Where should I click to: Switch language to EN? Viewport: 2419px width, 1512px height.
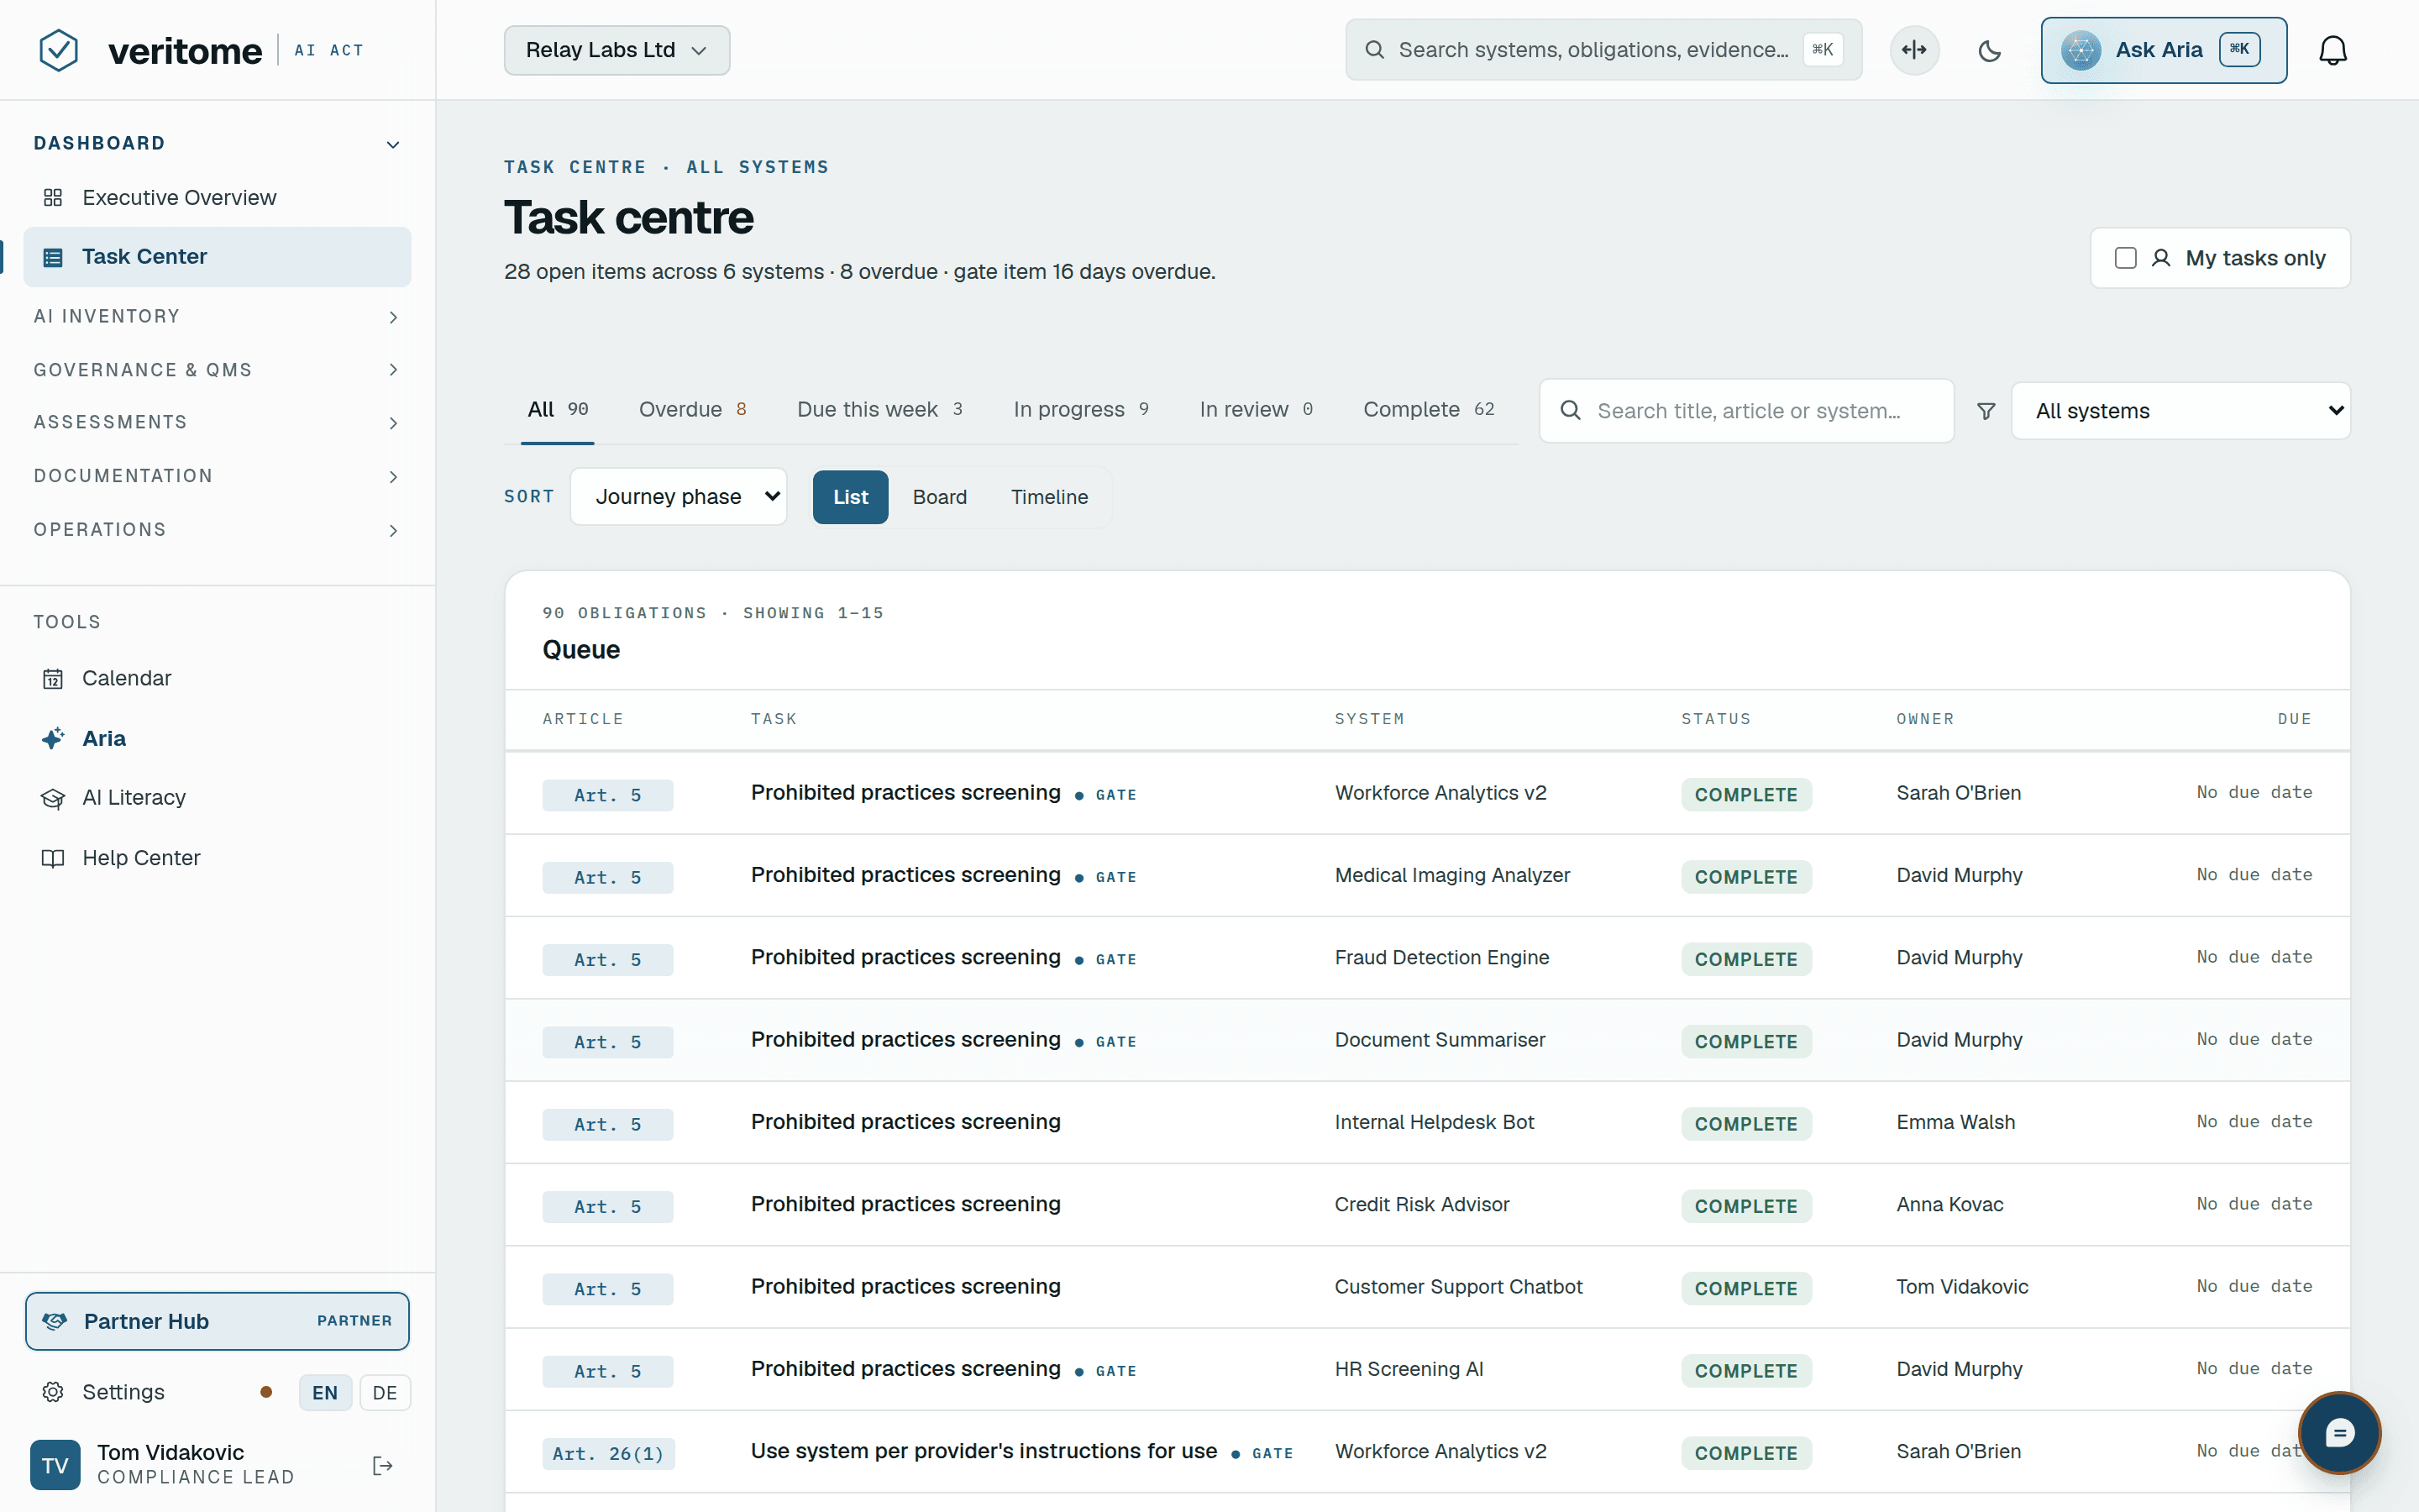point(325,1392)
